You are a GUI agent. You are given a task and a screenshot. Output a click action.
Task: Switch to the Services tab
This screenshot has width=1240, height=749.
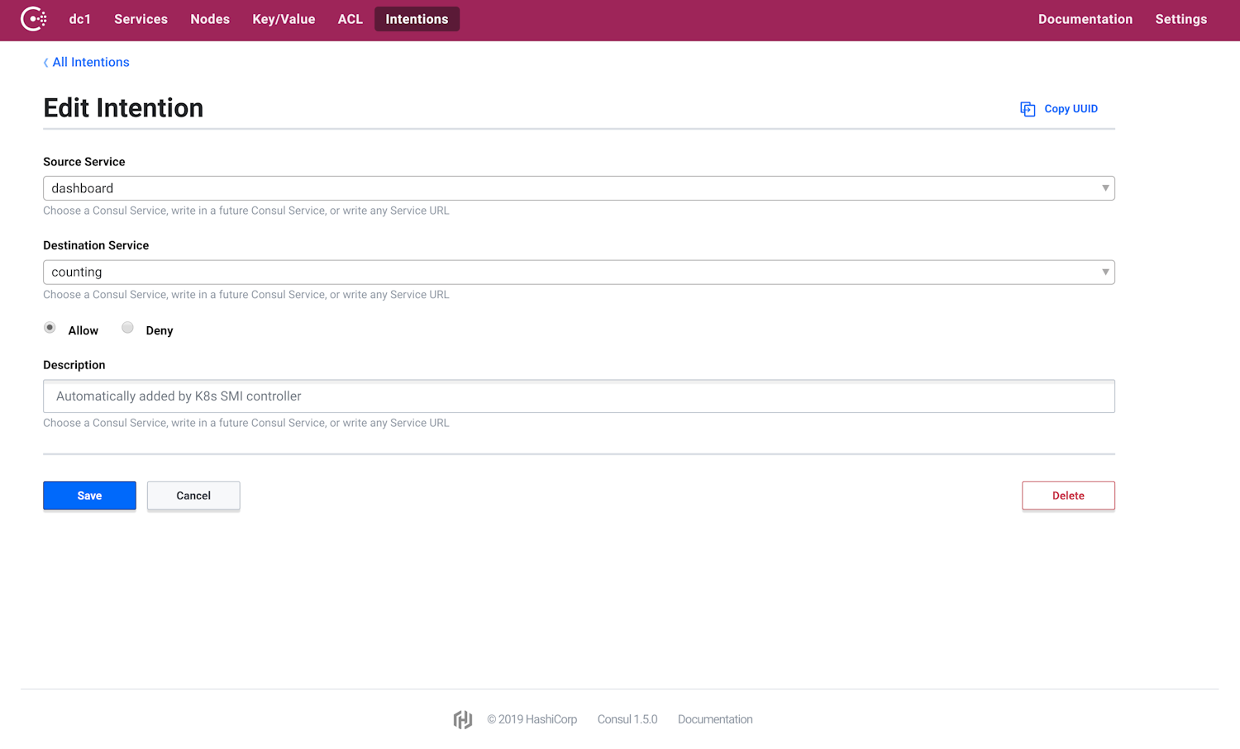point(141,18)
